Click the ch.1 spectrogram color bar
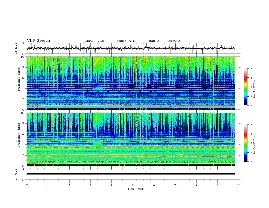 click(x=246, y=87)
